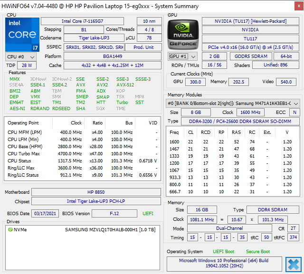The height and width of the screenshot is (274, 304).
Task: Click the Tiger Lake-UP3 codename field
Action: pyautogui.click(x=94, y=38)
